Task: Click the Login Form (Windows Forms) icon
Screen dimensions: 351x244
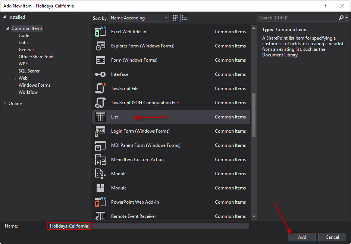Action: tap(100, 131)
